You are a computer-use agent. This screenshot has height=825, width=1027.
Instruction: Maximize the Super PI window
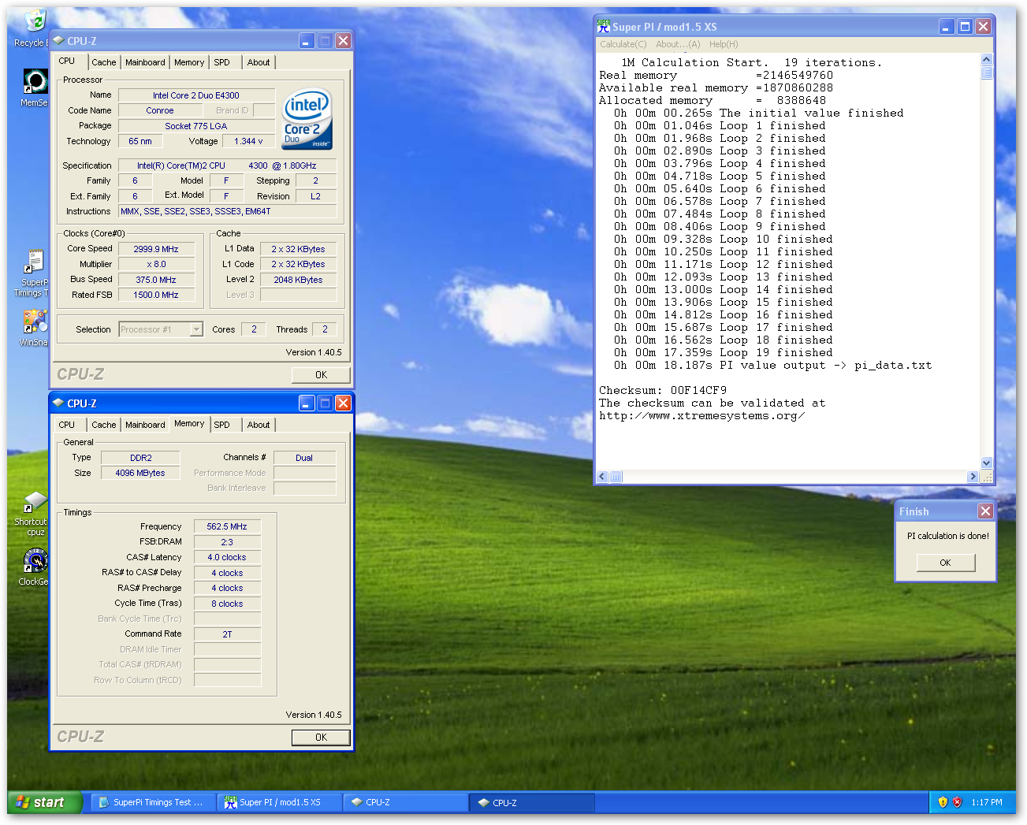coord(965,27)
